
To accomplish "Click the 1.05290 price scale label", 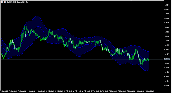I will click(167, 18).
